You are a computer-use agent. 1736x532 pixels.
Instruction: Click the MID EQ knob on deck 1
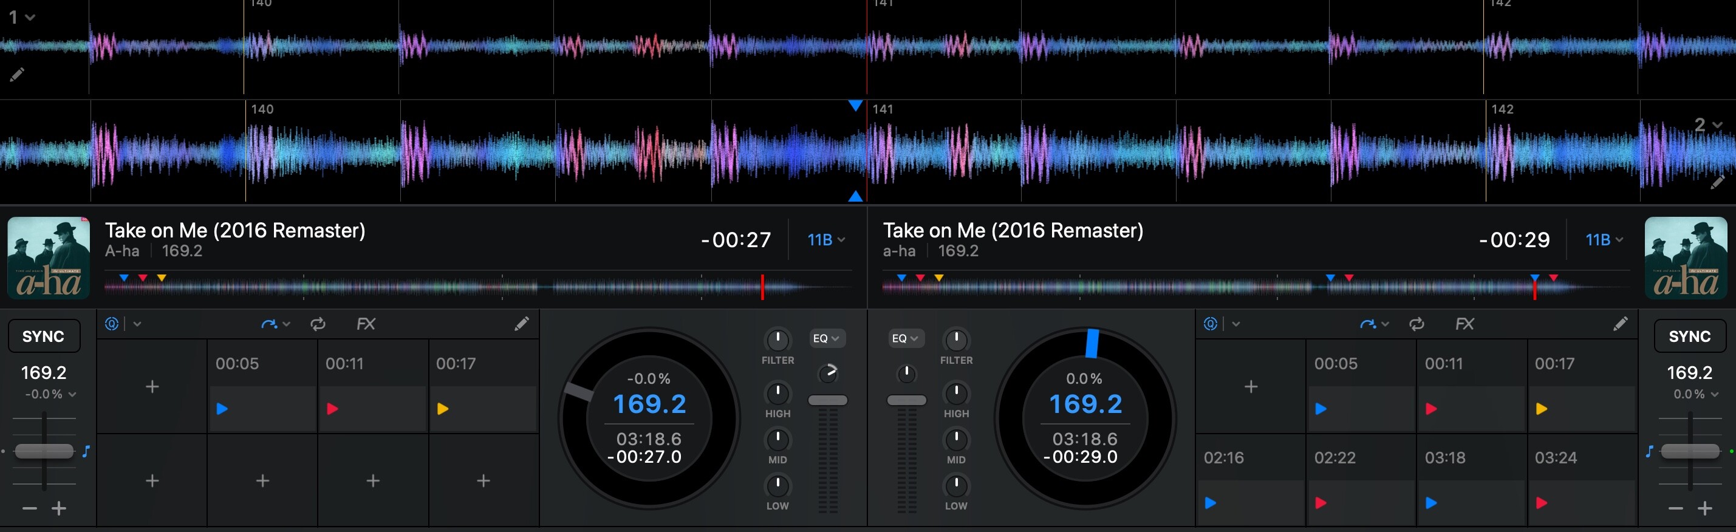(x=777, y=439)
